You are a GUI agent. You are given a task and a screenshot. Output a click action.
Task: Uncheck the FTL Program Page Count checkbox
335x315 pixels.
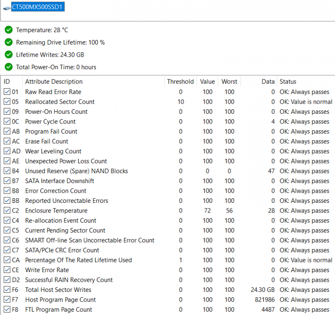pos(7,310)
